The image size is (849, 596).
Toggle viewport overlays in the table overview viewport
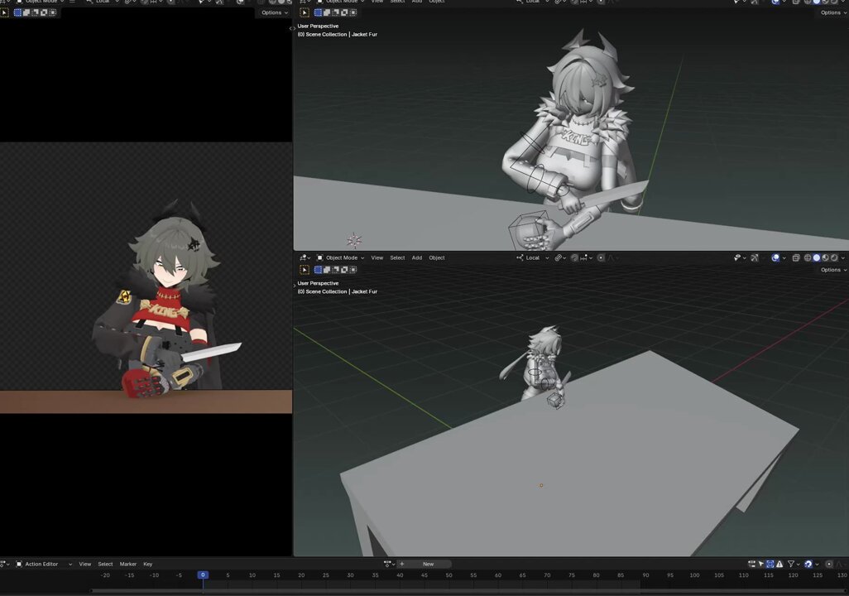[775, 258]
